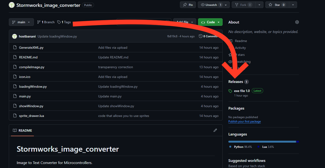Click the green tag icon by exe file 1.0

tap(230, 91)
